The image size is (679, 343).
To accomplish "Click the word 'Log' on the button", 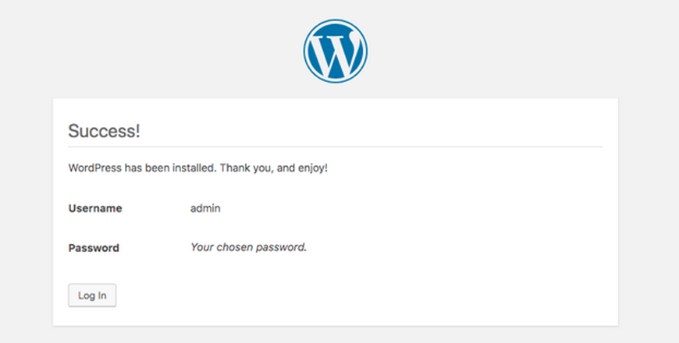I will click(x=85, y=295).
